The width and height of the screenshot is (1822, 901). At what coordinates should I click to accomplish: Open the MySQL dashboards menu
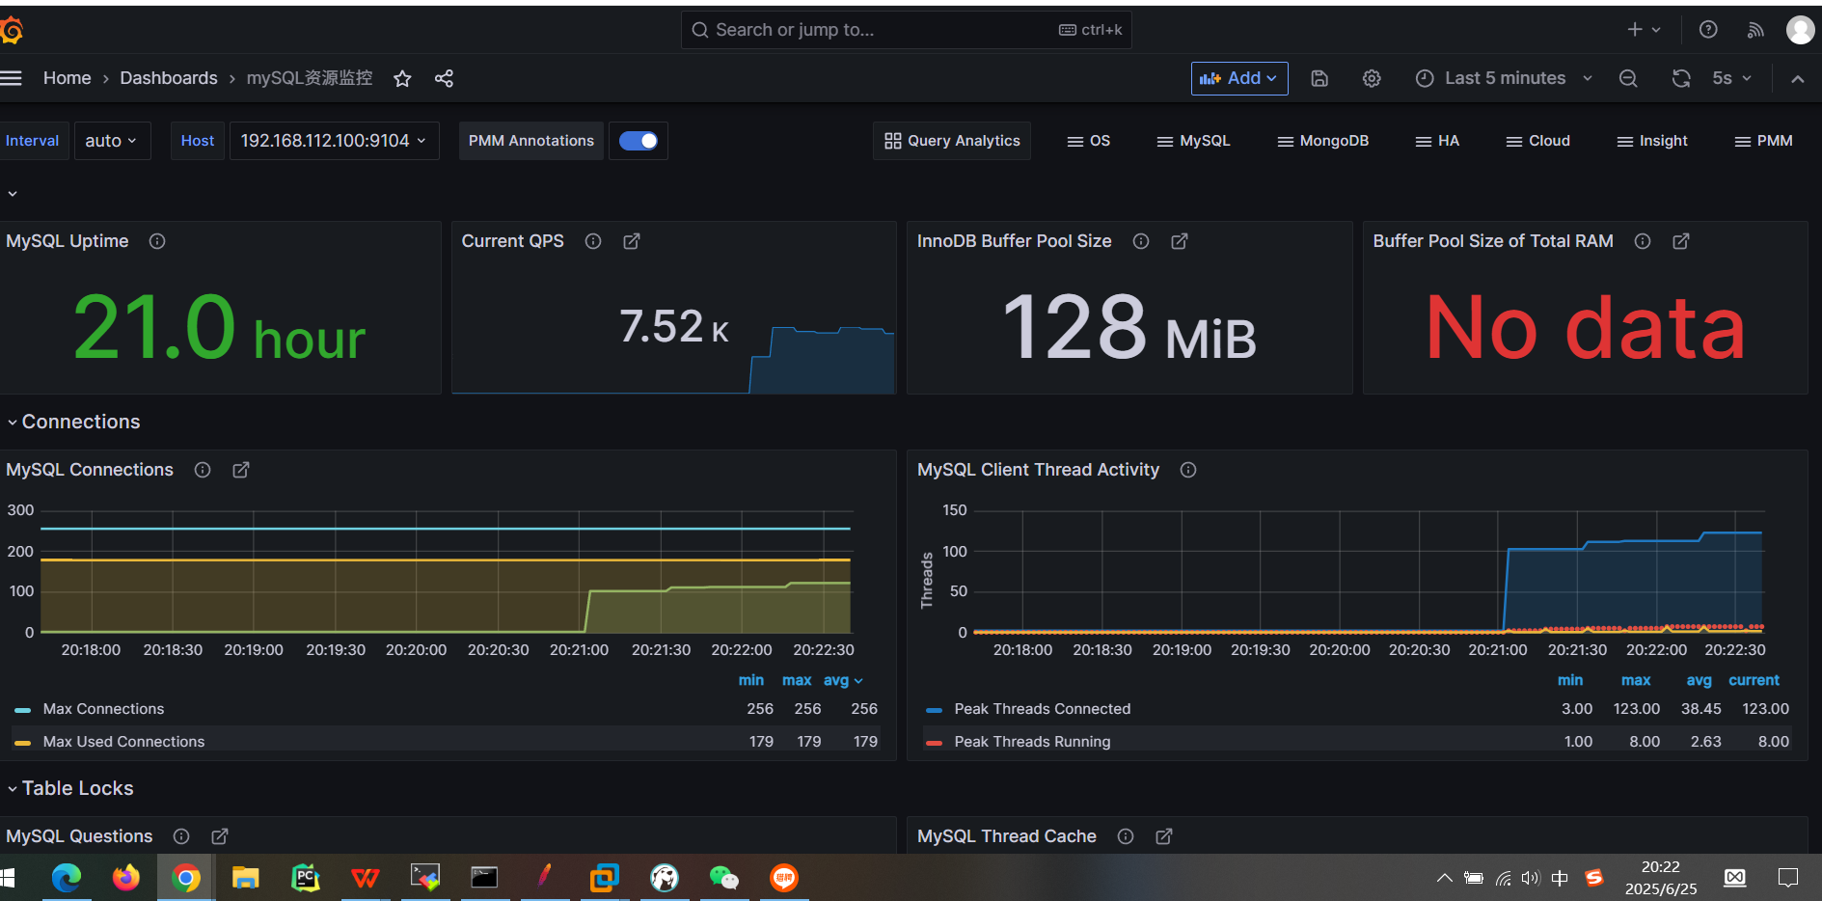point(1194,141)
